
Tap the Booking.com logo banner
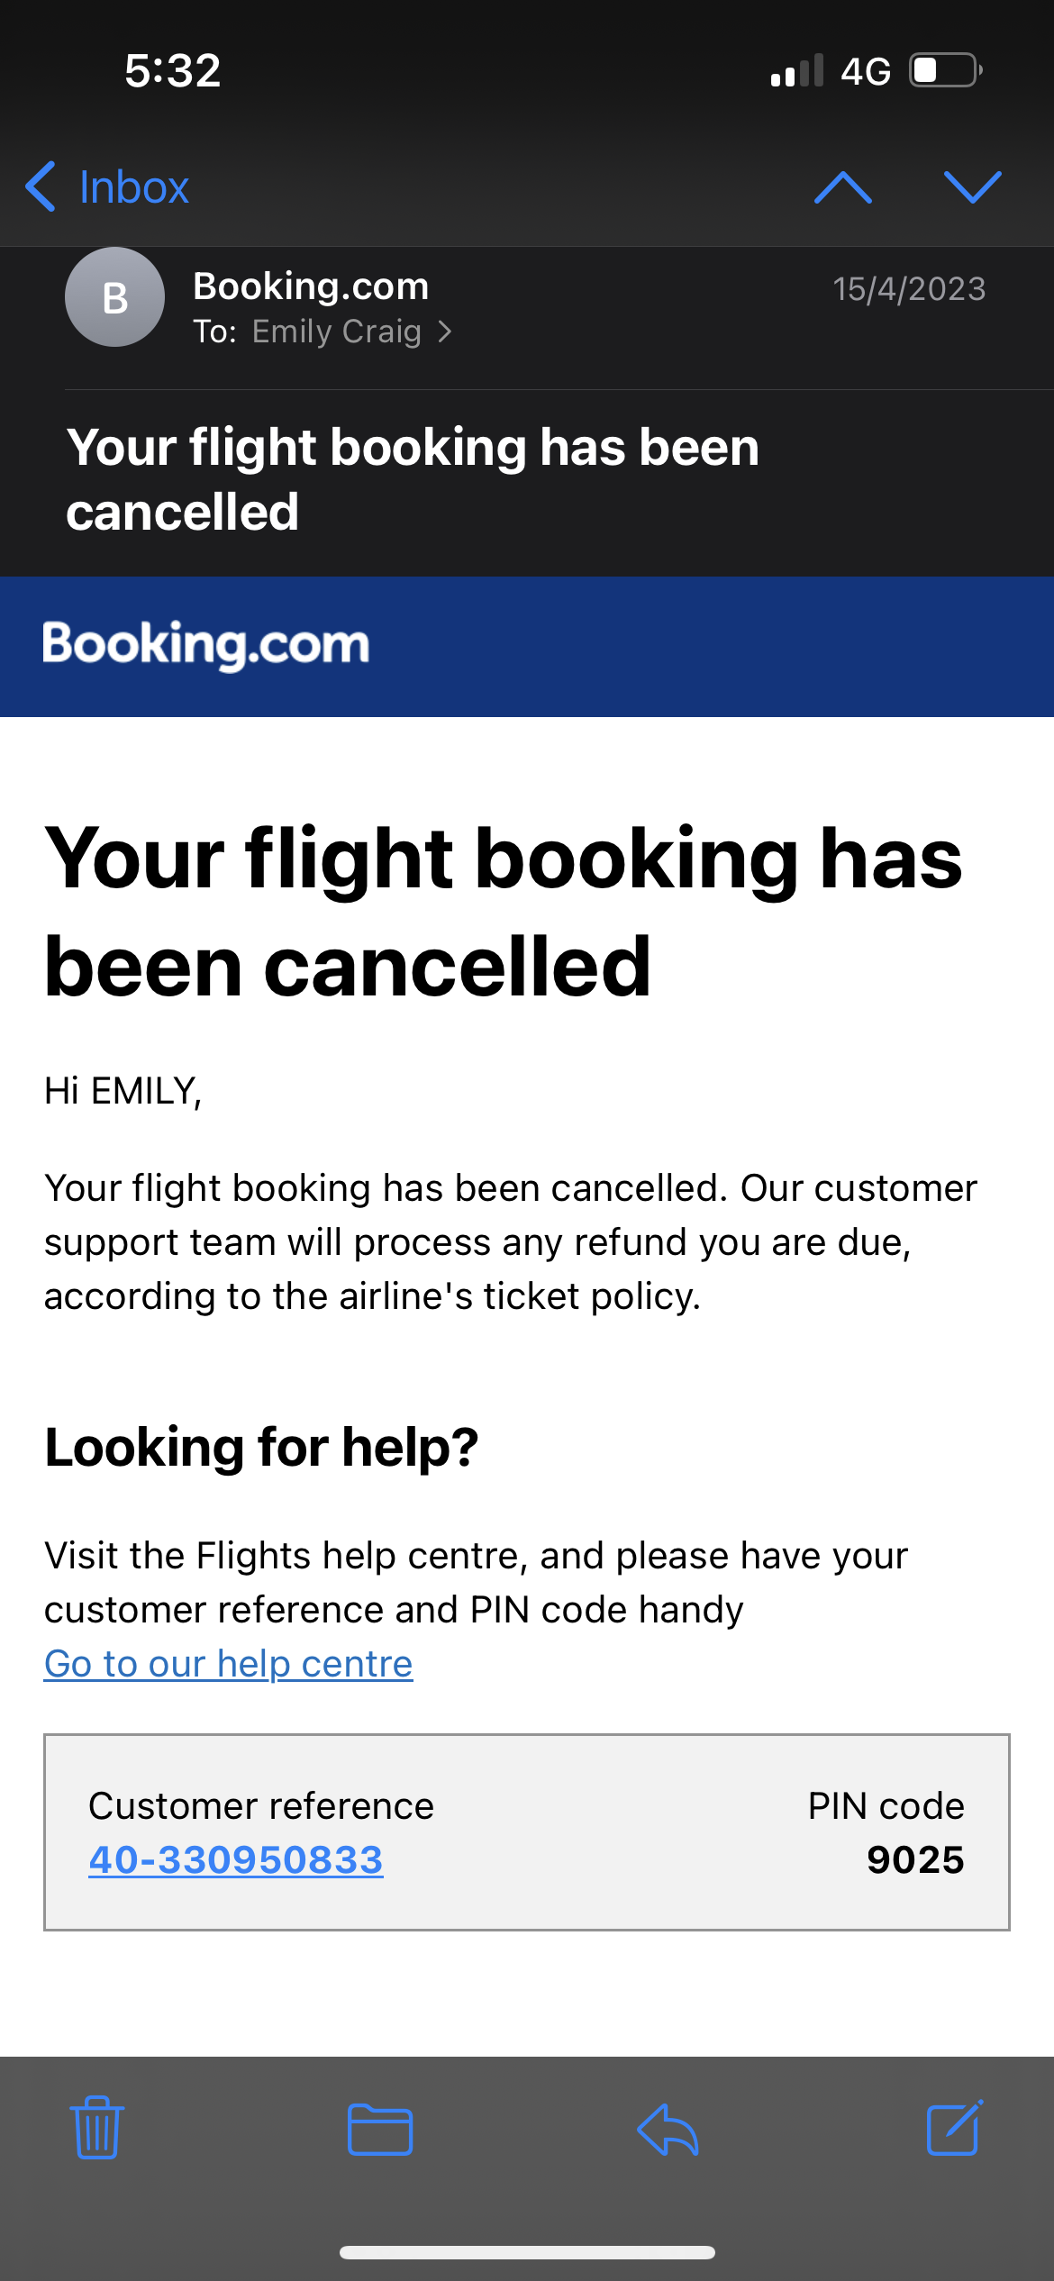pos(206,645)
